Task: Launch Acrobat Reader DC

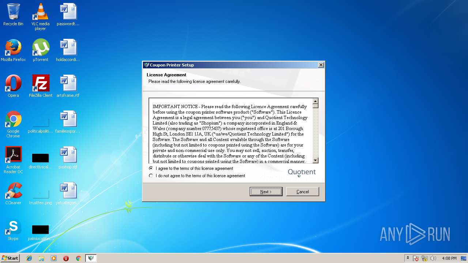Action: pyautogui.click(x=13, y=160)
